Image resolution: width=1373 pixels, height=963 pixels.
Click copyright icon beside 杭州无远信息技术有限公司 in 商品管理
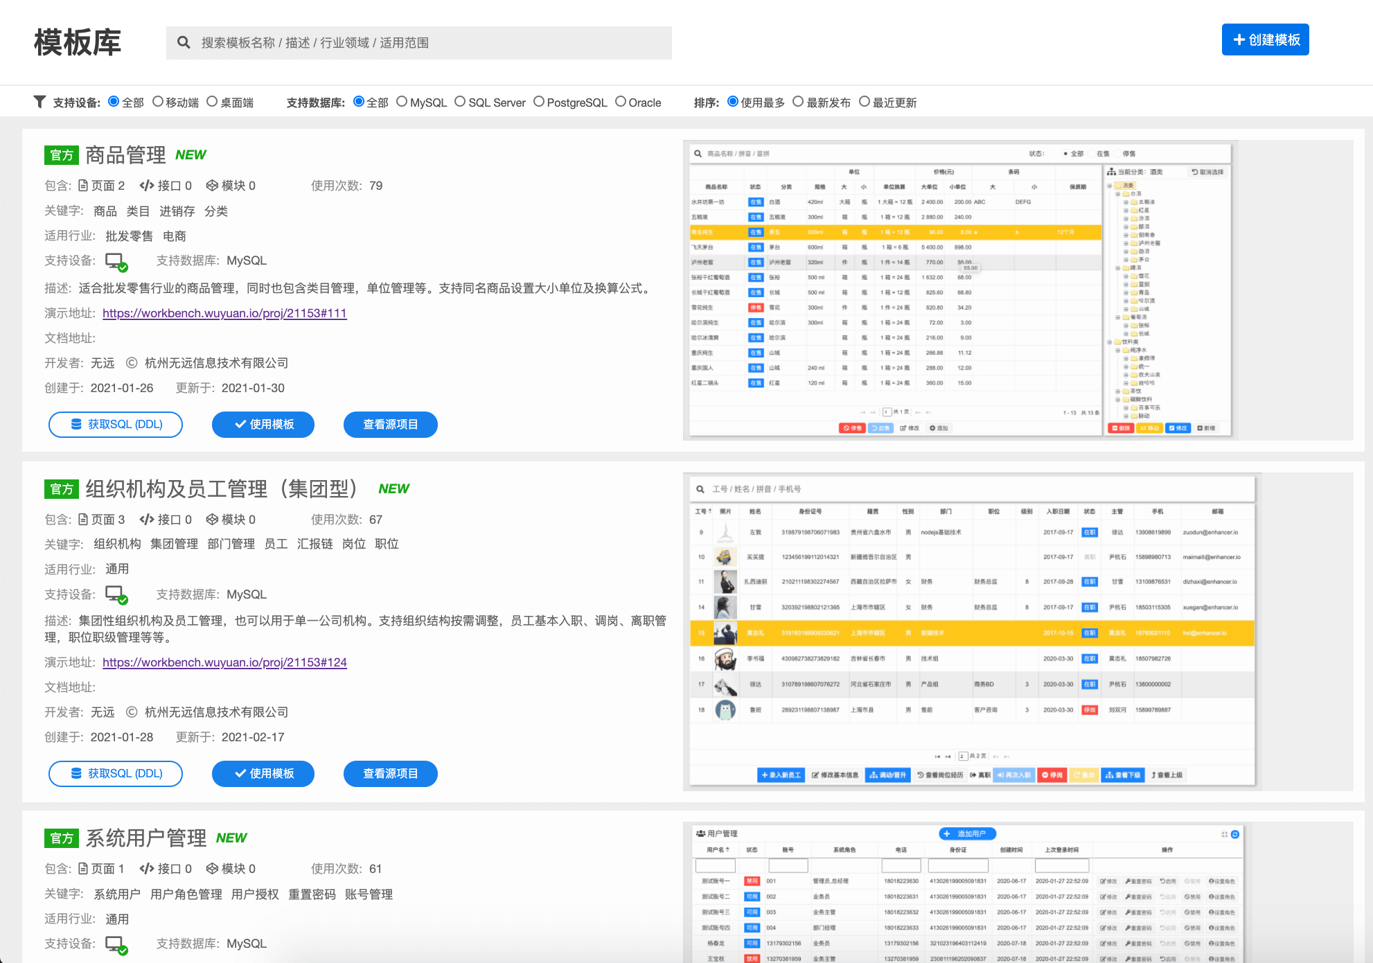pyautogui.click(x=132, y=363)
